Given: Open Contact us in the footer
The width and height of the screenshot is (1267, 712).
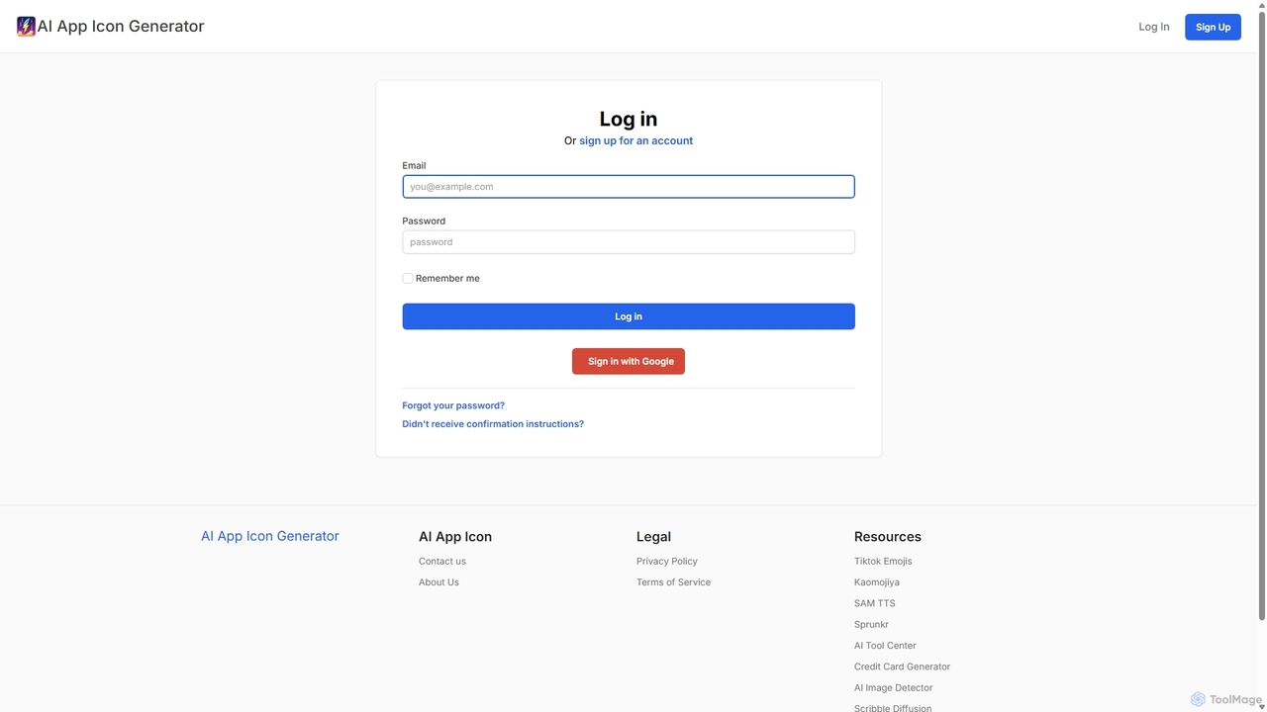Looking at the screenshot, I should pos(442,561).
